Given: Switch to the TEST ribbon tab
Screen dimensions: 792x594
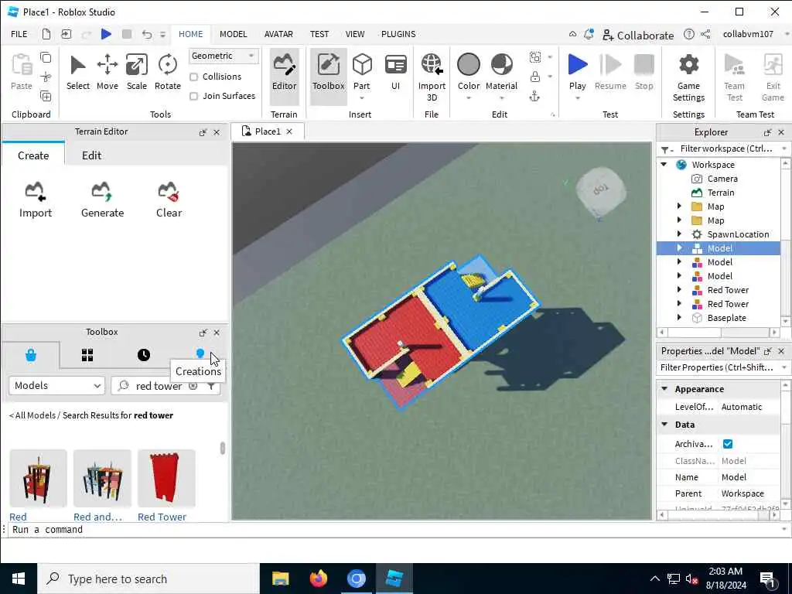Looking at the screenshot, I should (319, 34).
